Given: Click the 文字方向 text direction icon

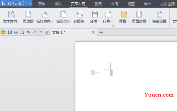Looking at the screenshot, I should (x=12, y=14).
